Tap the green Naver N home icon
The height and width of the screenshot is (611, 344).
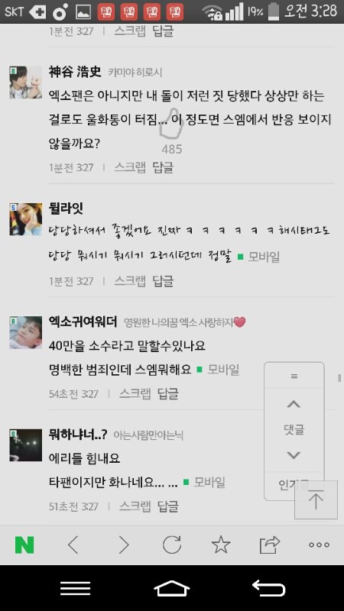coord(24,545)
